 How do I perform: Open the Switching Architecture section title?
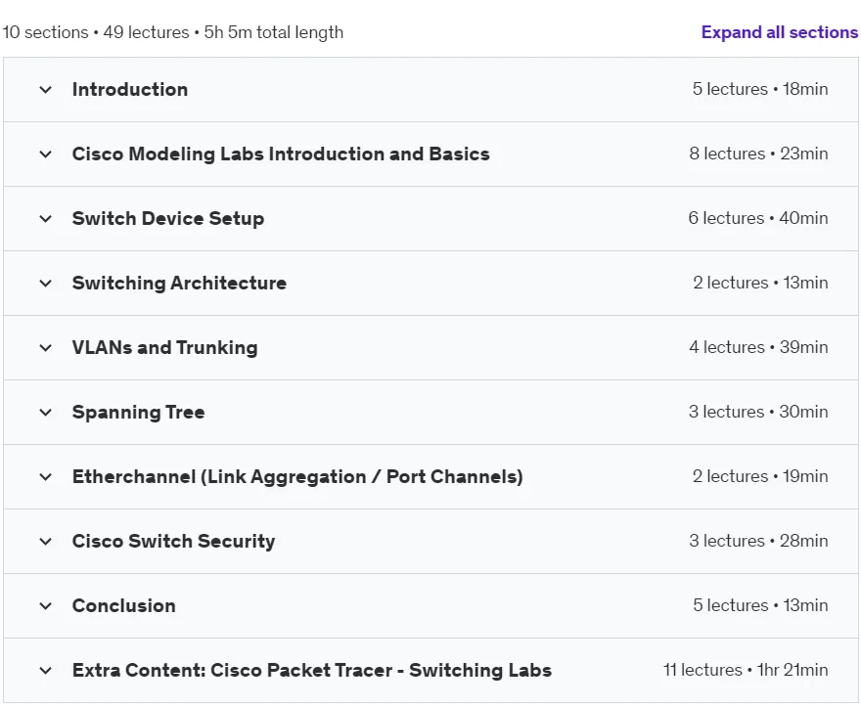(179, 284)
